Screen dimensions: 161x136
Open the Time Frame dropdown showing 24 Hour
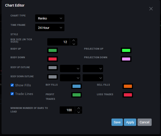[x=50, y=28]
